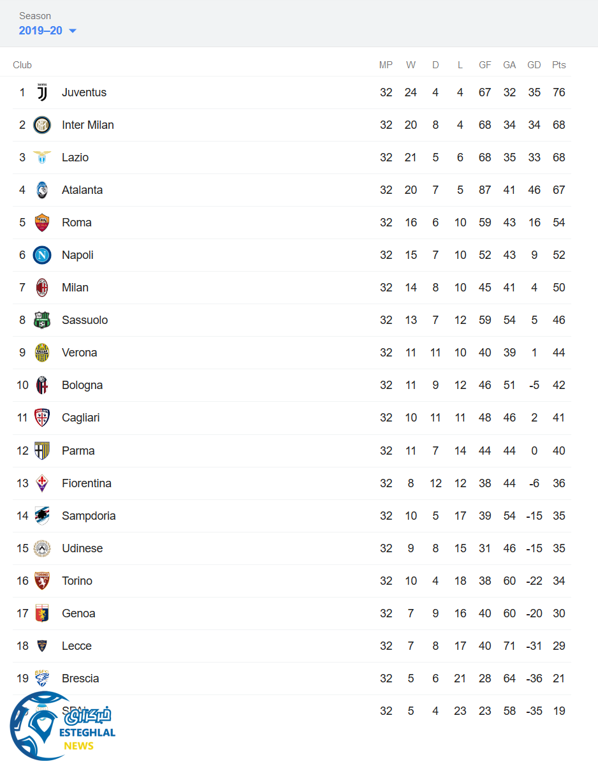Screen dimensions: 598x778
Task: Click the Napoli blue N crest
Action: point(42,255)
